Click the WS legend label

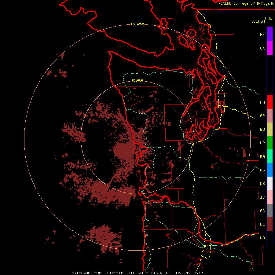tap(262, 170)
